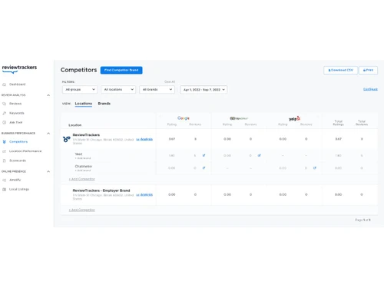Open Yext's Google listing external link

pos(204,155)
